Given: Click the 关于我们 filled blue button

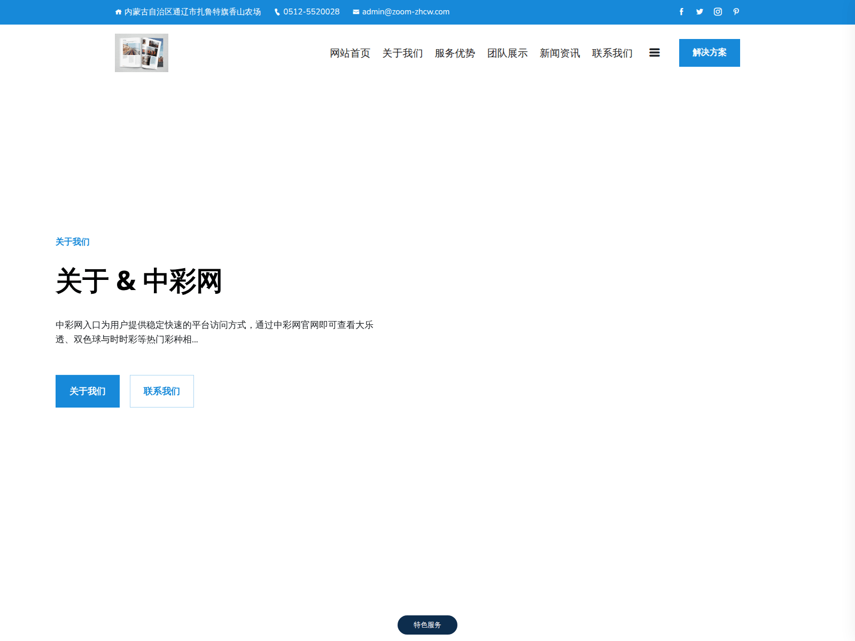Looking at the screenshot, I should coord(87,391).
